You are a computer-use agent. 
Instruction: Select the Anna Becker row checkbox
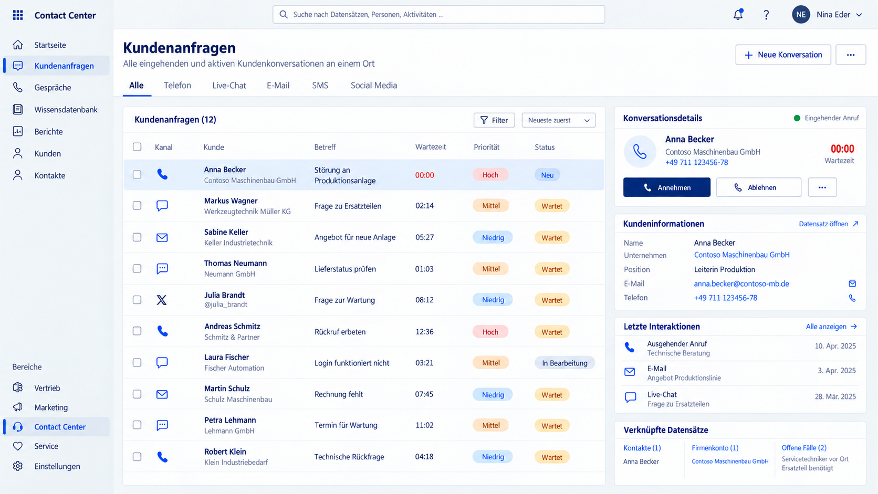(x=137, y=174)
